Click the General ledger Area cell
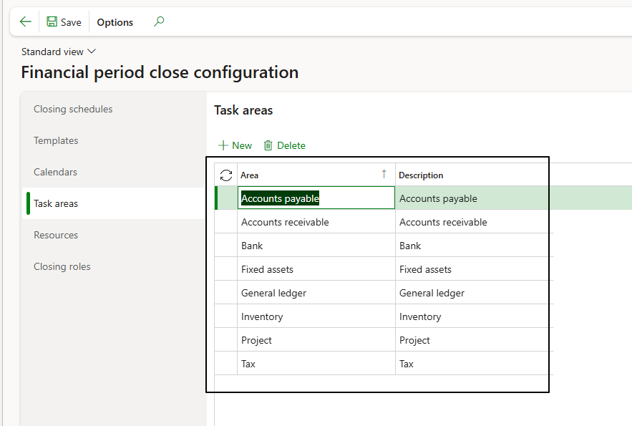Image resolution: width=632 pixels, height=426 pixels. point(316,293)
